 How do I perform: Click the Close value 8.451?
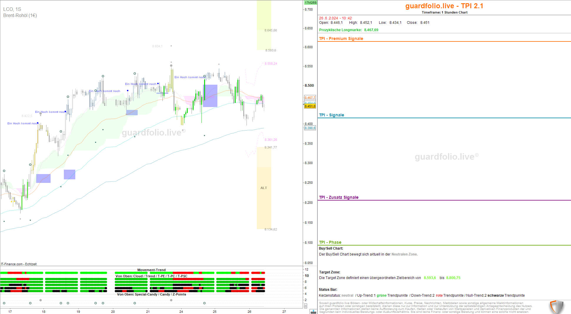(425, 23)
